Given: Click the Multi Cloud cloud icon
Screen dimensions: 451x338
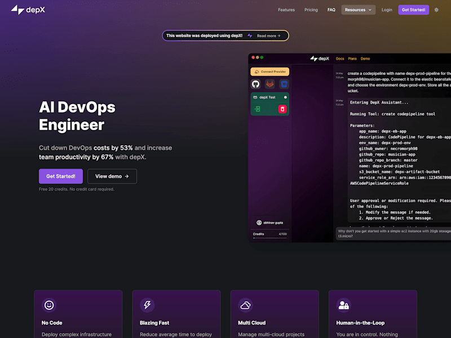Looking at the screenshot, I should [x=245, y=305].
